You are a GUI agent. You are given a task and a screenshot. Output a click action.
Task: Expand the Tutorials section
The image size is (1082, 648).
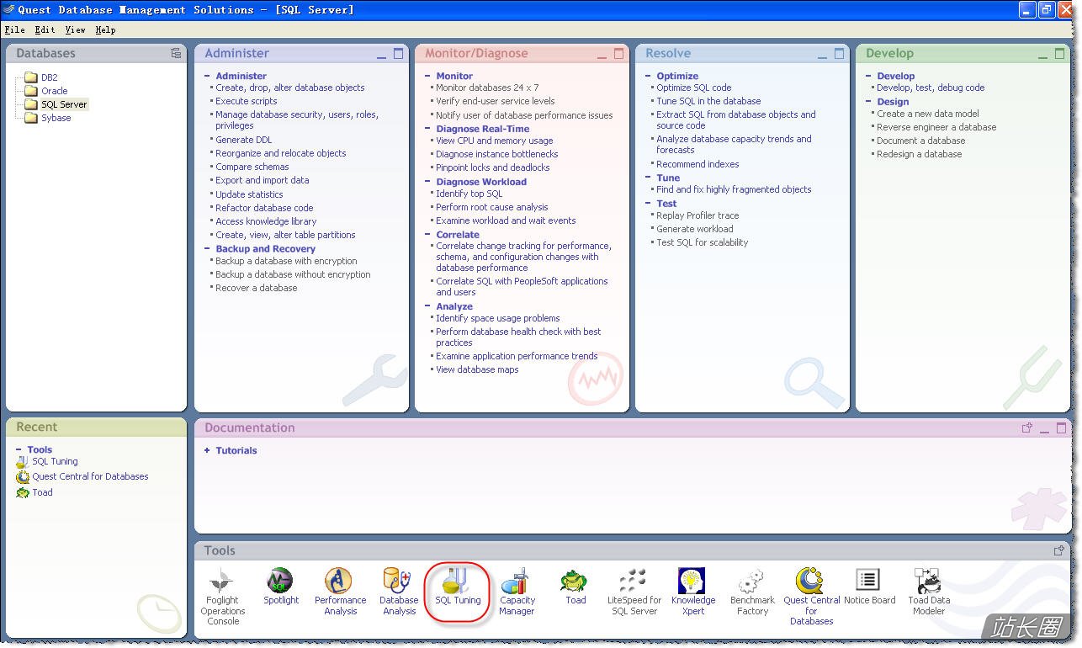[x=207, y=451]
